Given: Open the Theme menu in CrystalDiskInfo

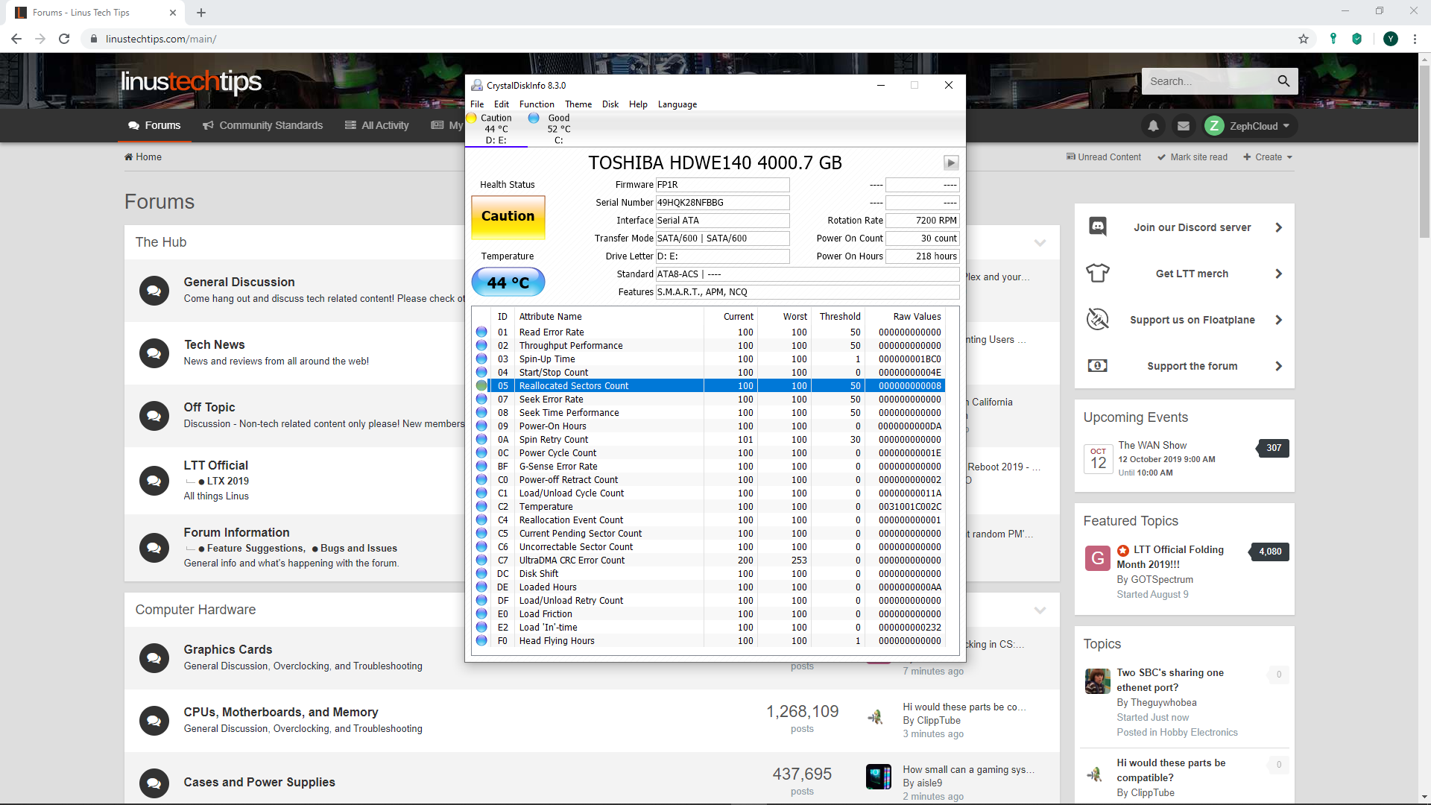Looking at the screenshot, I should click(x=578, y=104).
